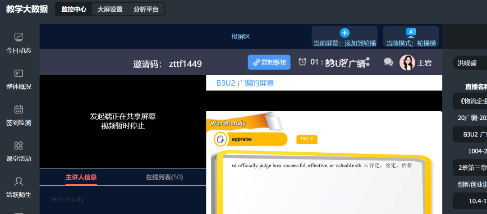
Task: Click the 轮播模式 monitor icon
Action: tap(411, 32)
